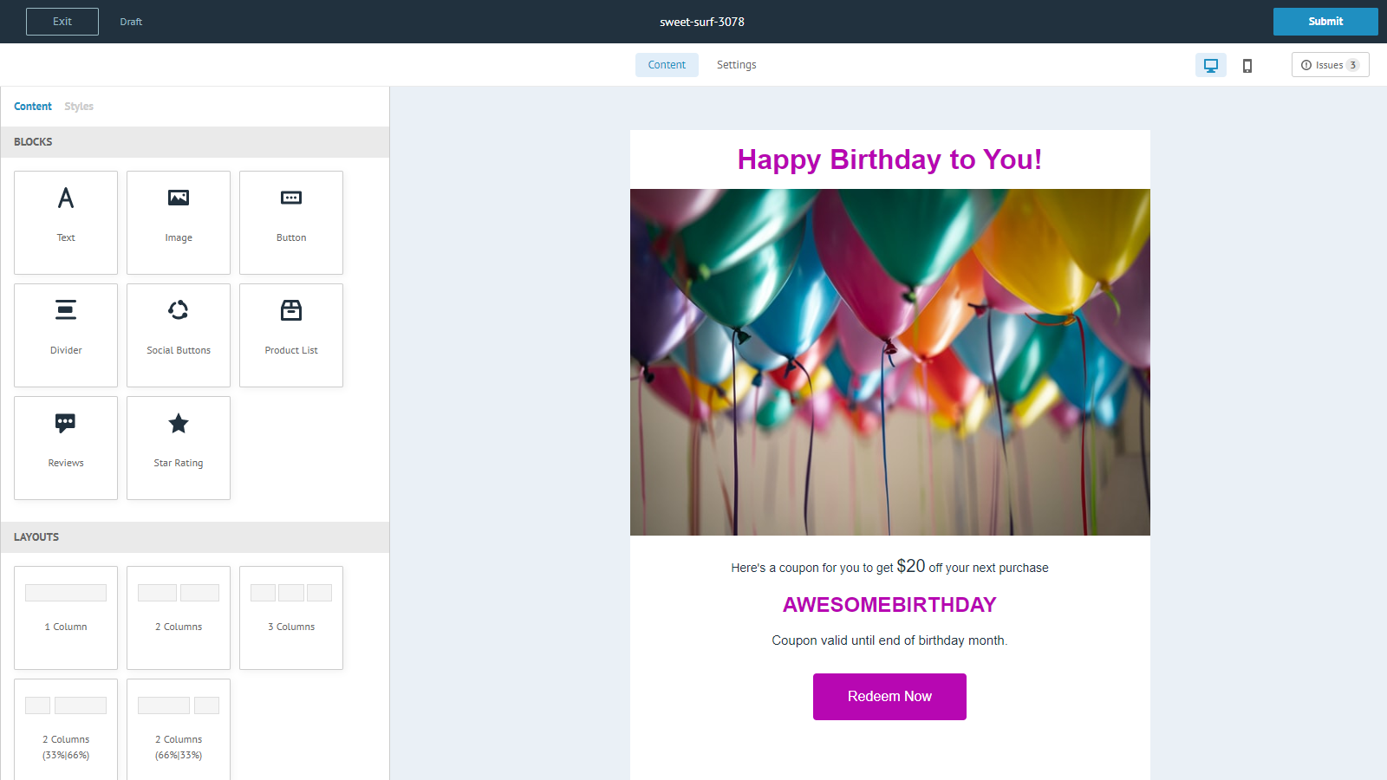This screenshot has width=1387, height=780.
Task: Open the top Content tab
Action: (x=667, y=65)
